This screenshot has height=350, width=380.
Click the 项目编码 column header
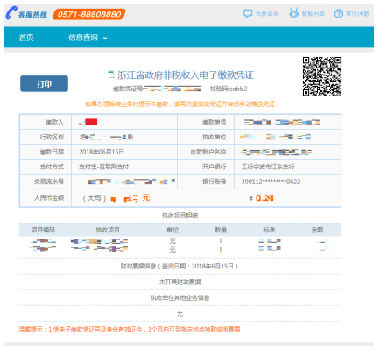click(x=43, y=230)
